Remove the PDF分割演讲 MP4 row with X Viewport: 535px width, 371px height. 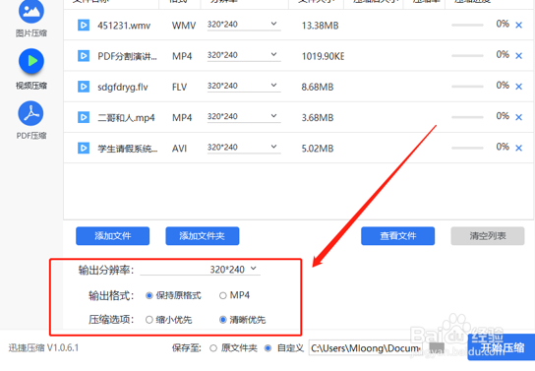click(518, 56)
